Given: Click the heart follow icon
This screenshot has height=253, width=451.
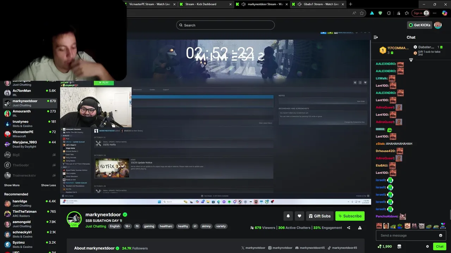Looking at the screenshot, I should coord(299,216).
